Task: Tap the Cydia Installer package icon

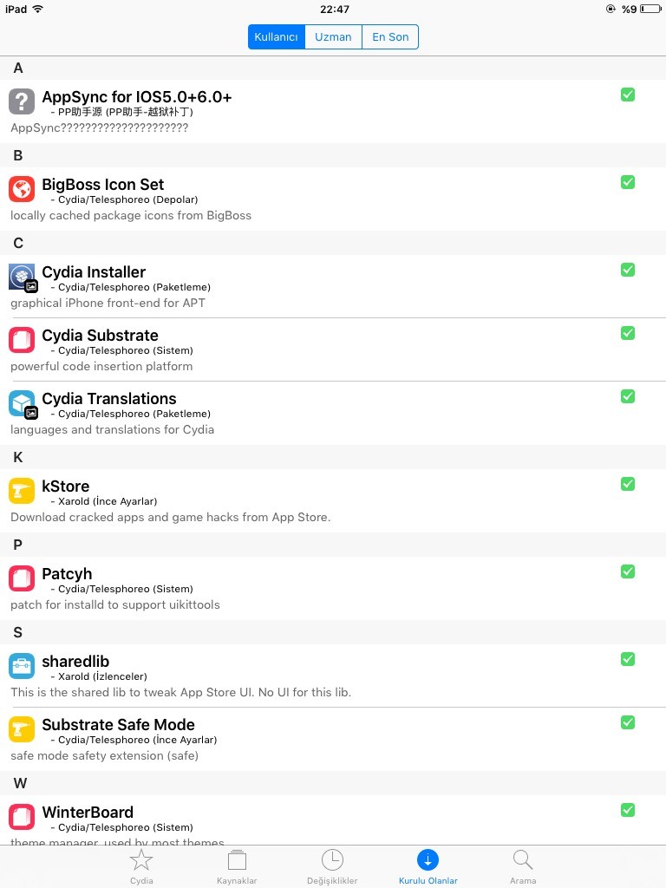Action: pos(23,277)
